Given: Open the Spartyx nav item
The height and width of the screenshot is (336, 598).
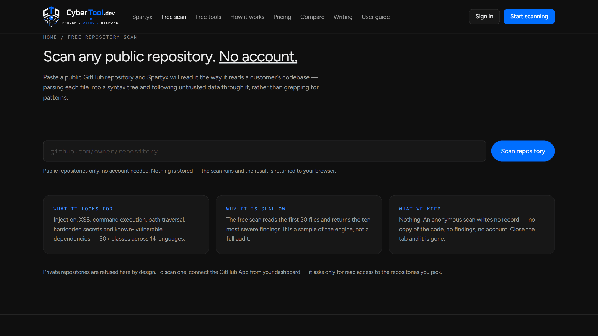Looking at the screenshot, I should (x=142, y=17).
